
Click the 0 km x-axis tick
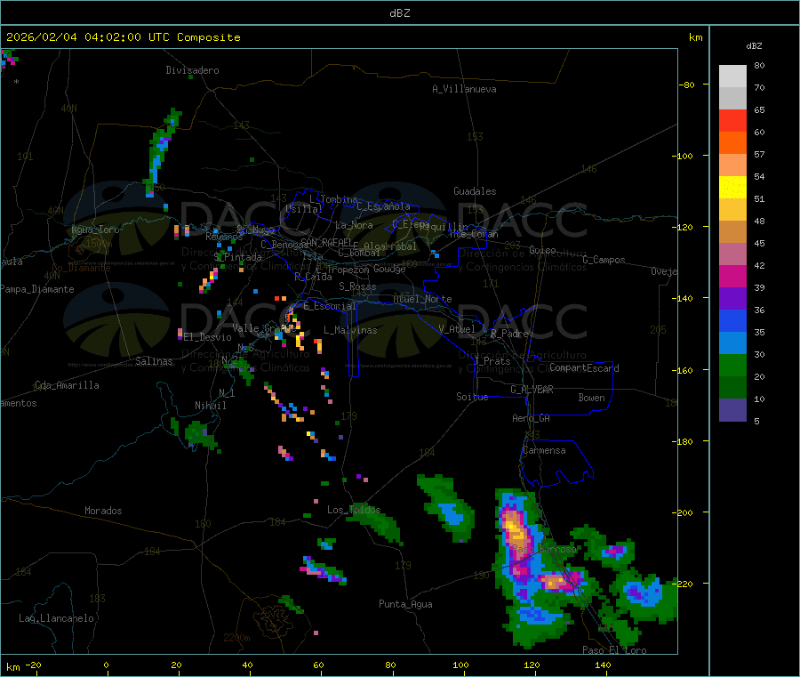(x=106, y=665)
